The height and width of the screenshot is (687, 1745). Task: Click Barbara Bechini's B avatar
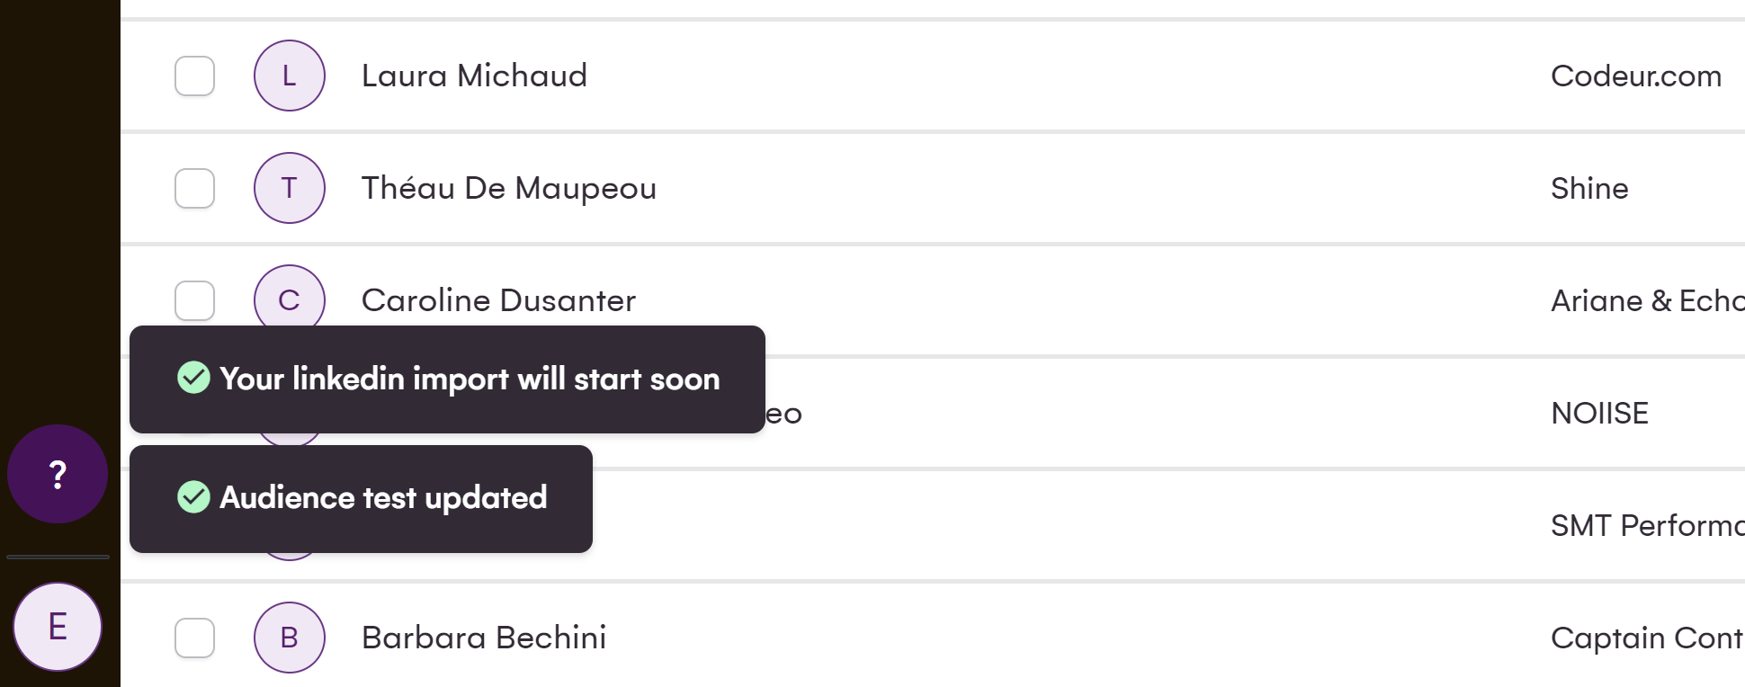289,638
